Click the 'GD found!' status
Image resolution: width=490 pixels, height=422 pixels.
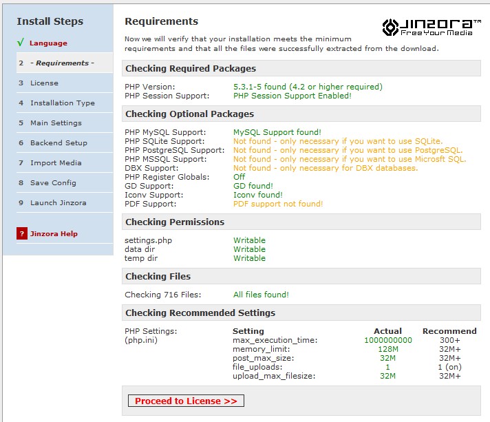click(x=253, y=186)
